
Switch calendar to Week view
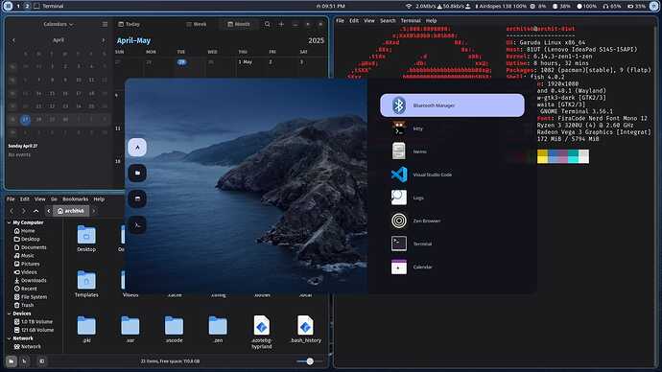(x=197, y=25)
